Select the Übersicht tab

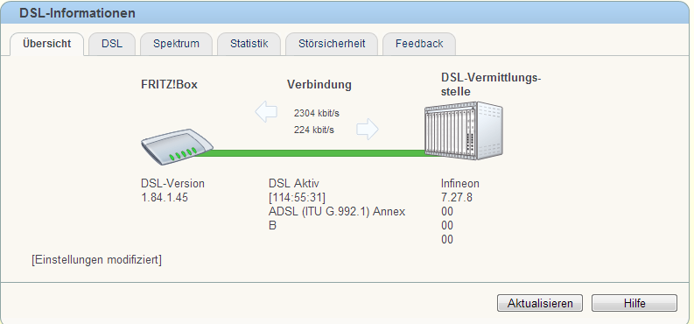46,44
